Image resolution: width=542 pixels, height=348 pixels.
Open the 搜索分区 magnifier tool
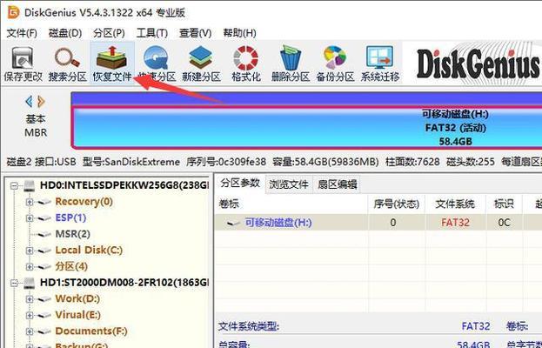(x=67, y=64)
